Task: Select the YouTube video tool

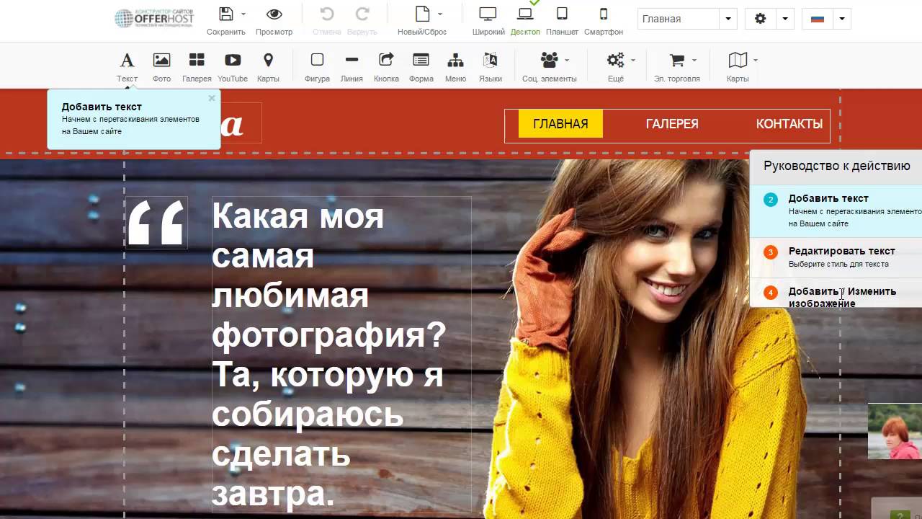Action: click(233, 67)
